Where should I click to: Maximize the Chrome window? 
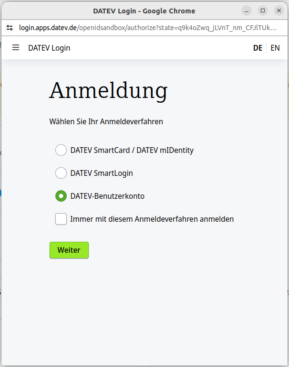[263, 11]
